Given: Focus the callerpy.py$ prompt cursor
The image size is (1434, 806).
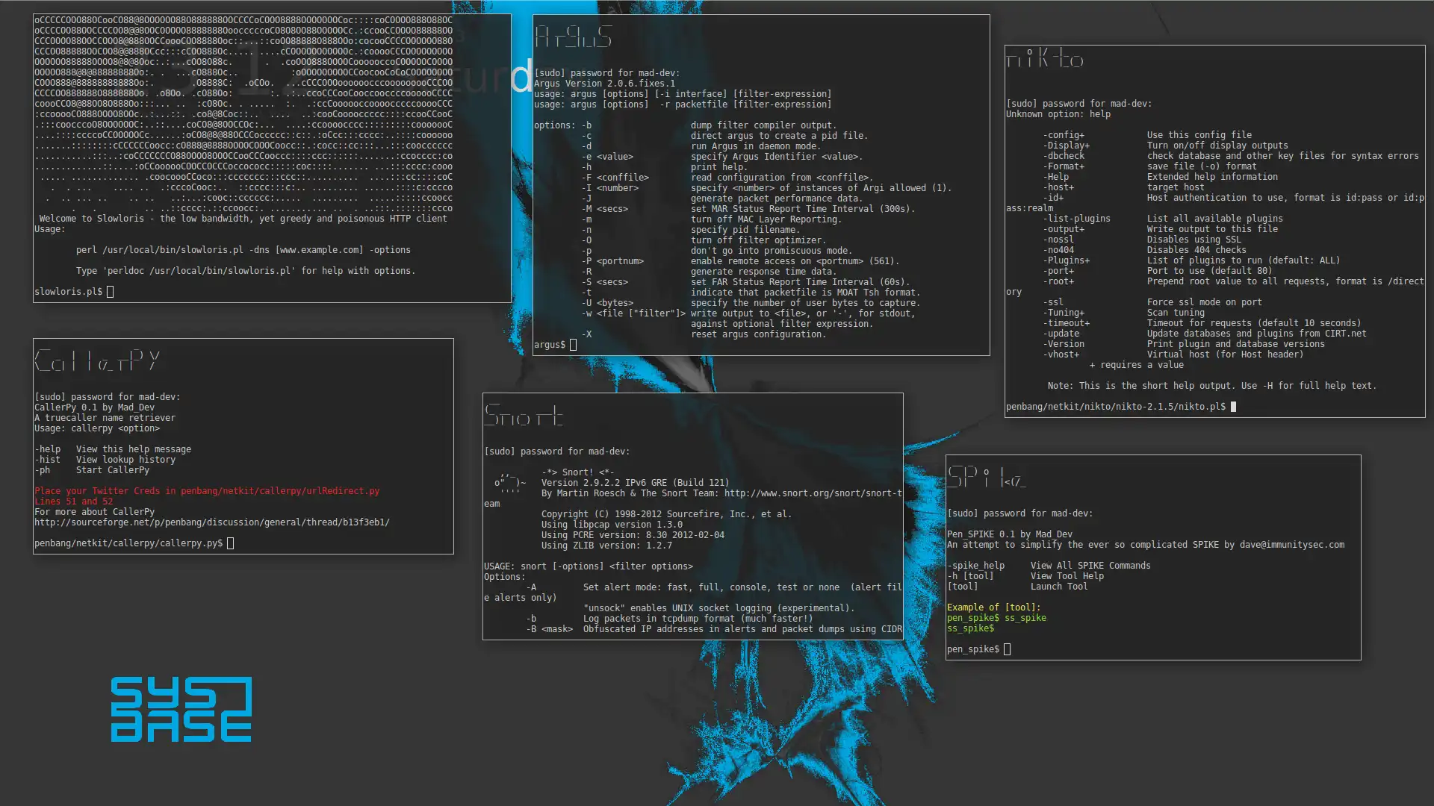Looking at the screenshot, I should pyautogui.click(x=230, y=543).
